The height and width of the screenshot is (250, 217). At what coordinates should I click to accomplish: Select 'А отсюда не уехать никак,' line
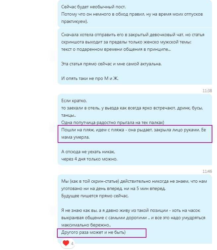pos(88,152)
